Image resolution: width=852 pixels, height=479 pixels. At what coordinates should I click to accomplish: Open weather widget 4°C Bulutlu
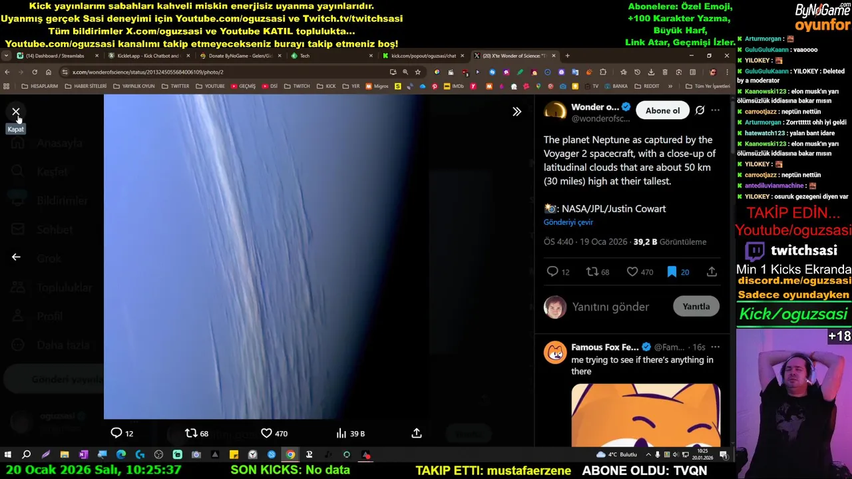617,455
